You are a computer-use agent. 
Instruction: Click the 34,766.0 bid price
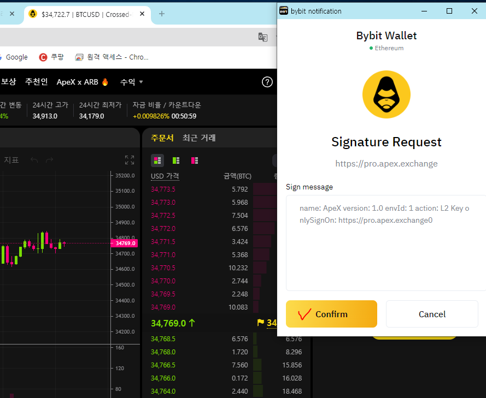[x=163, y=378]
